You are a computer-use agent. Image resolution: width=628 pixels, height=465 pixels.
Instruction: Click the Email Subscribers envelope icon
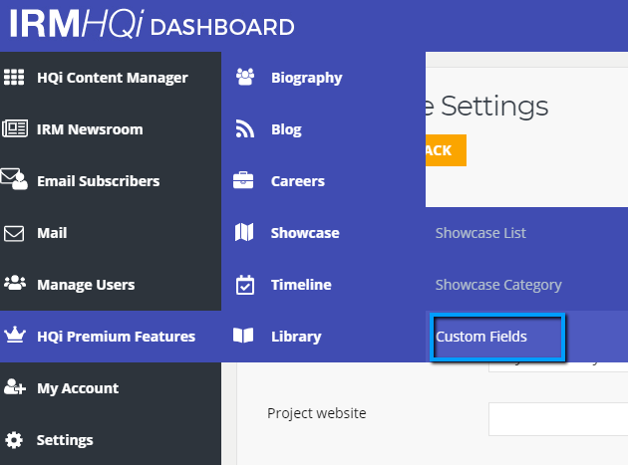point(14,179)
